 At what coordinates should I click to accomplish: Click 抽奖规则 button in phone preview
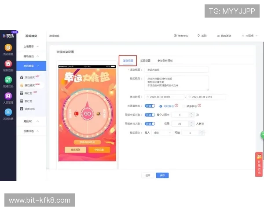tap(75, 149)
